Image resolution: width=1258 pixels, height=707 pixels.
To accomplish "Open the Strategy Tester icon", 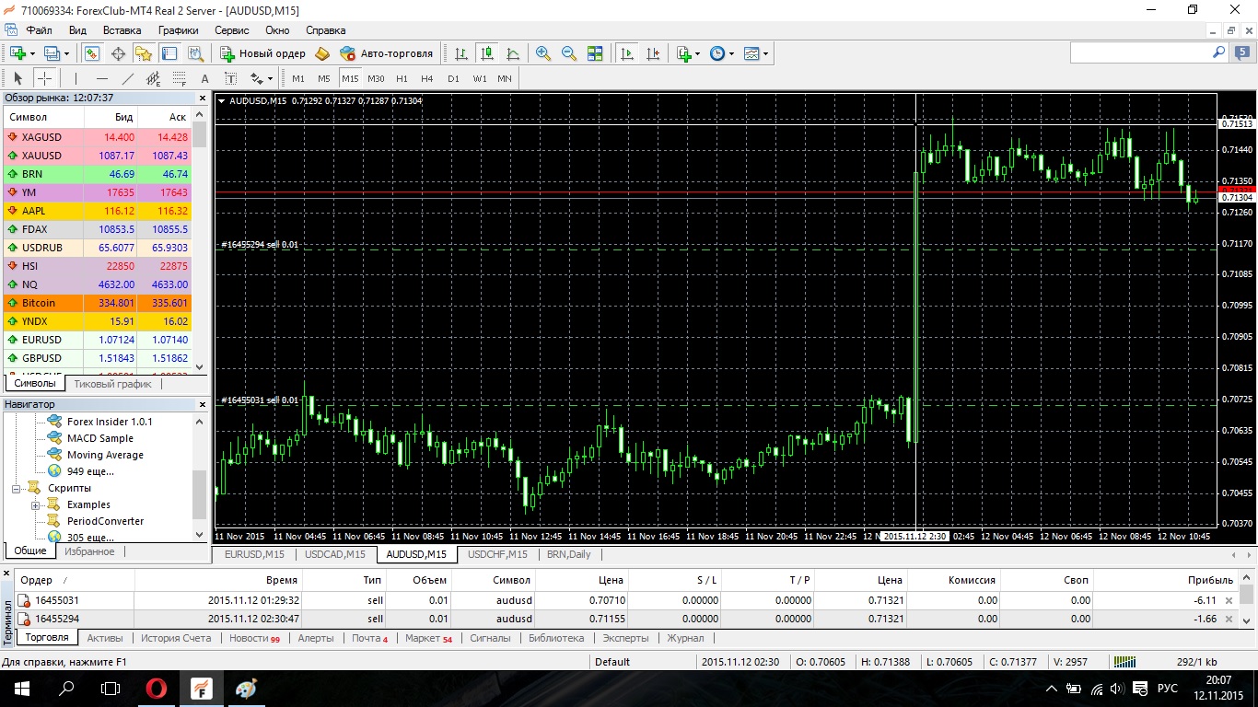I will pyautogui.click(x=194, y=53).
